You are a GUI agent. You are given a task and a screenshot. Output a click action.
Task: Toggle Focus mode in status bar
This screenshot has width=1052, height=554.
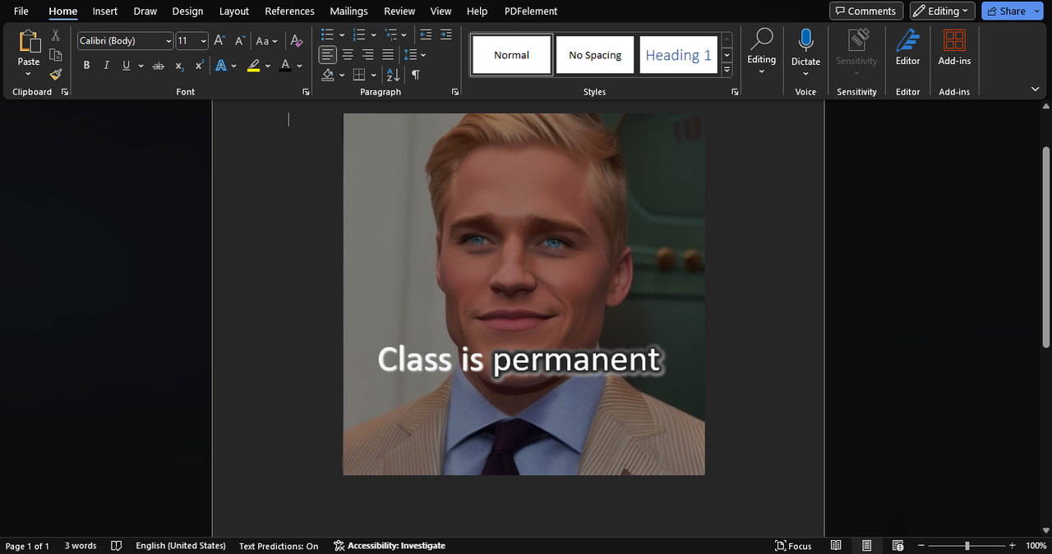[x=793, y=546]
